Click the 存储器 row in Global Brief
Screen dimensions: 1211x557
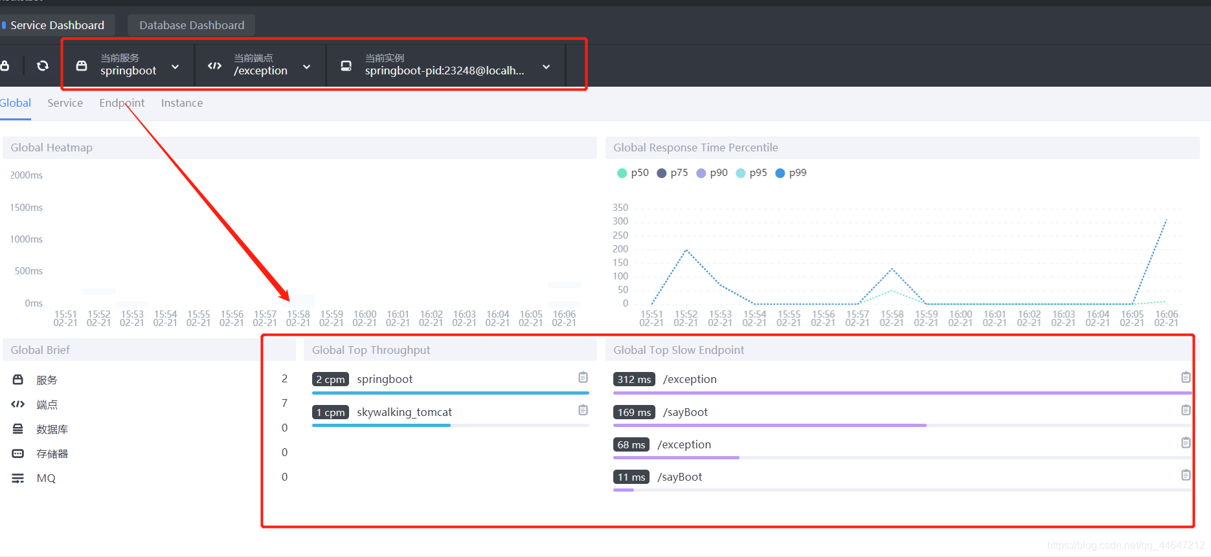click(149, 453)
